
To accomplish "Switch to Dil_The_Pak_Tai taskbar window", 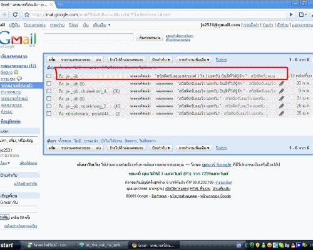I will (x=101, y=245).
